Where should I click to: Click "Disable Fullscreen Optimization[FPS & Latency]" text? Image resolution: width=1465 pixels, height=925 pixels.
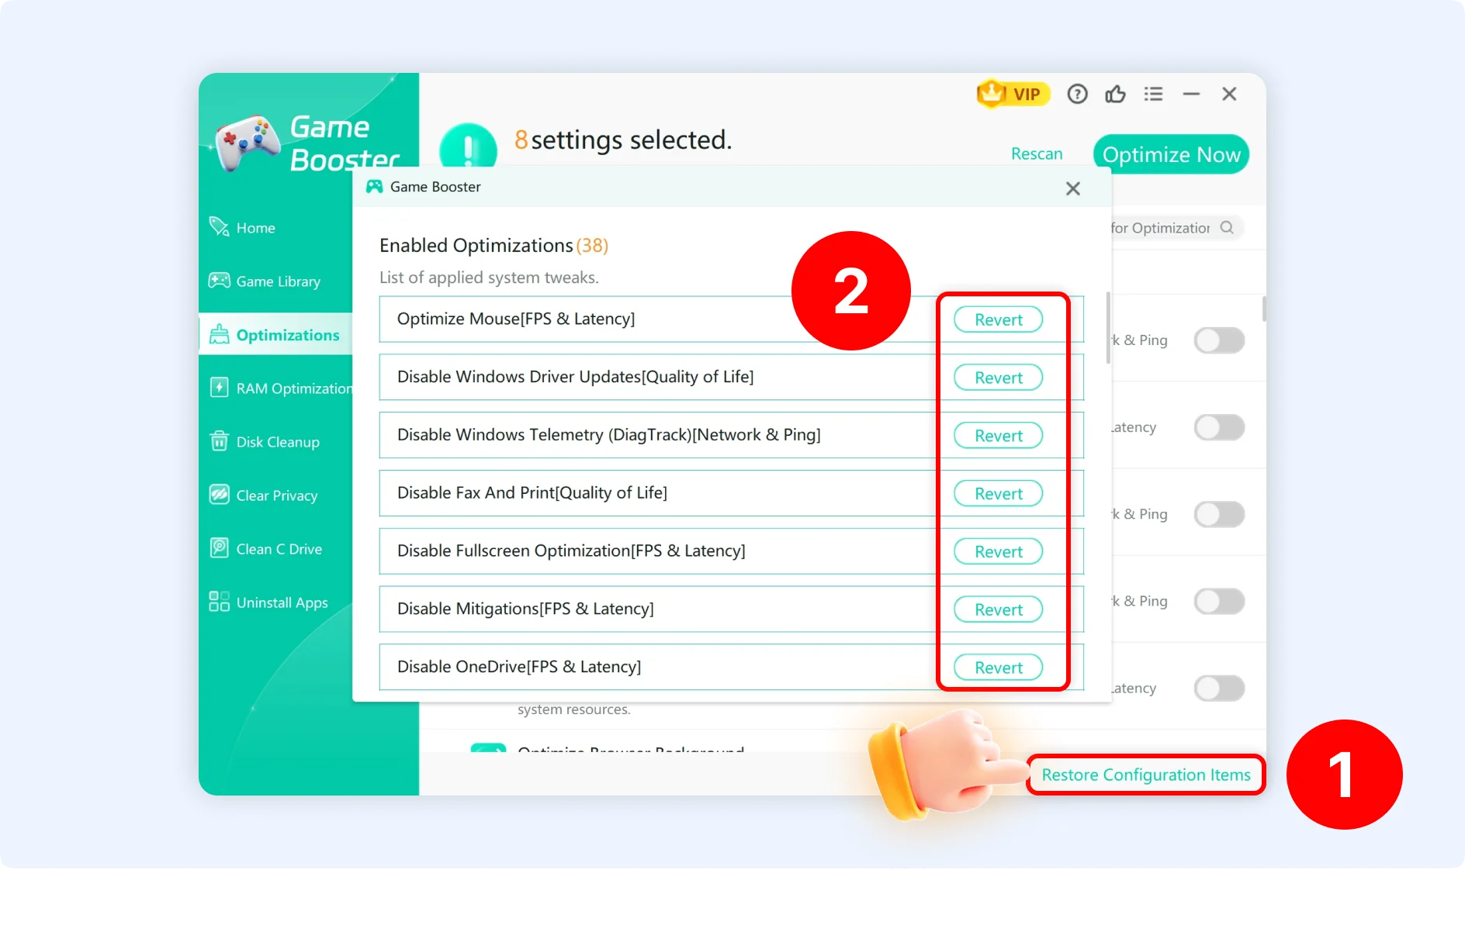(x=571, y=551)
